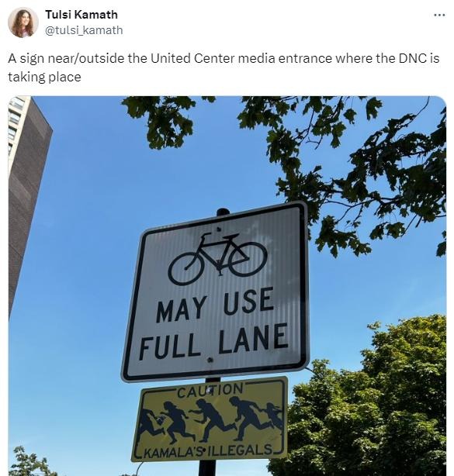The image size is (454, 476).
Task: Open the Tulsi Kamath display name link
Action: pyautogui.click(x=81, y=15)
